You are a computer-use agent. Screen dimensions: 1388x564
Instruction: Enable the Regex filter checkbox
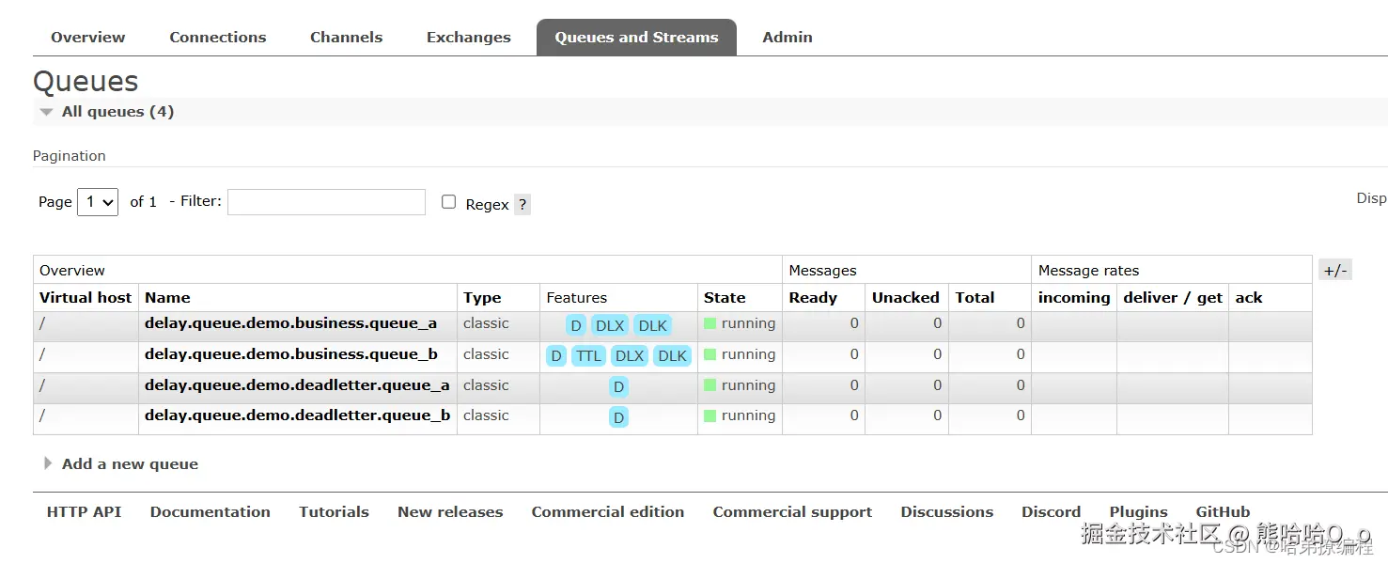(449, 202)
